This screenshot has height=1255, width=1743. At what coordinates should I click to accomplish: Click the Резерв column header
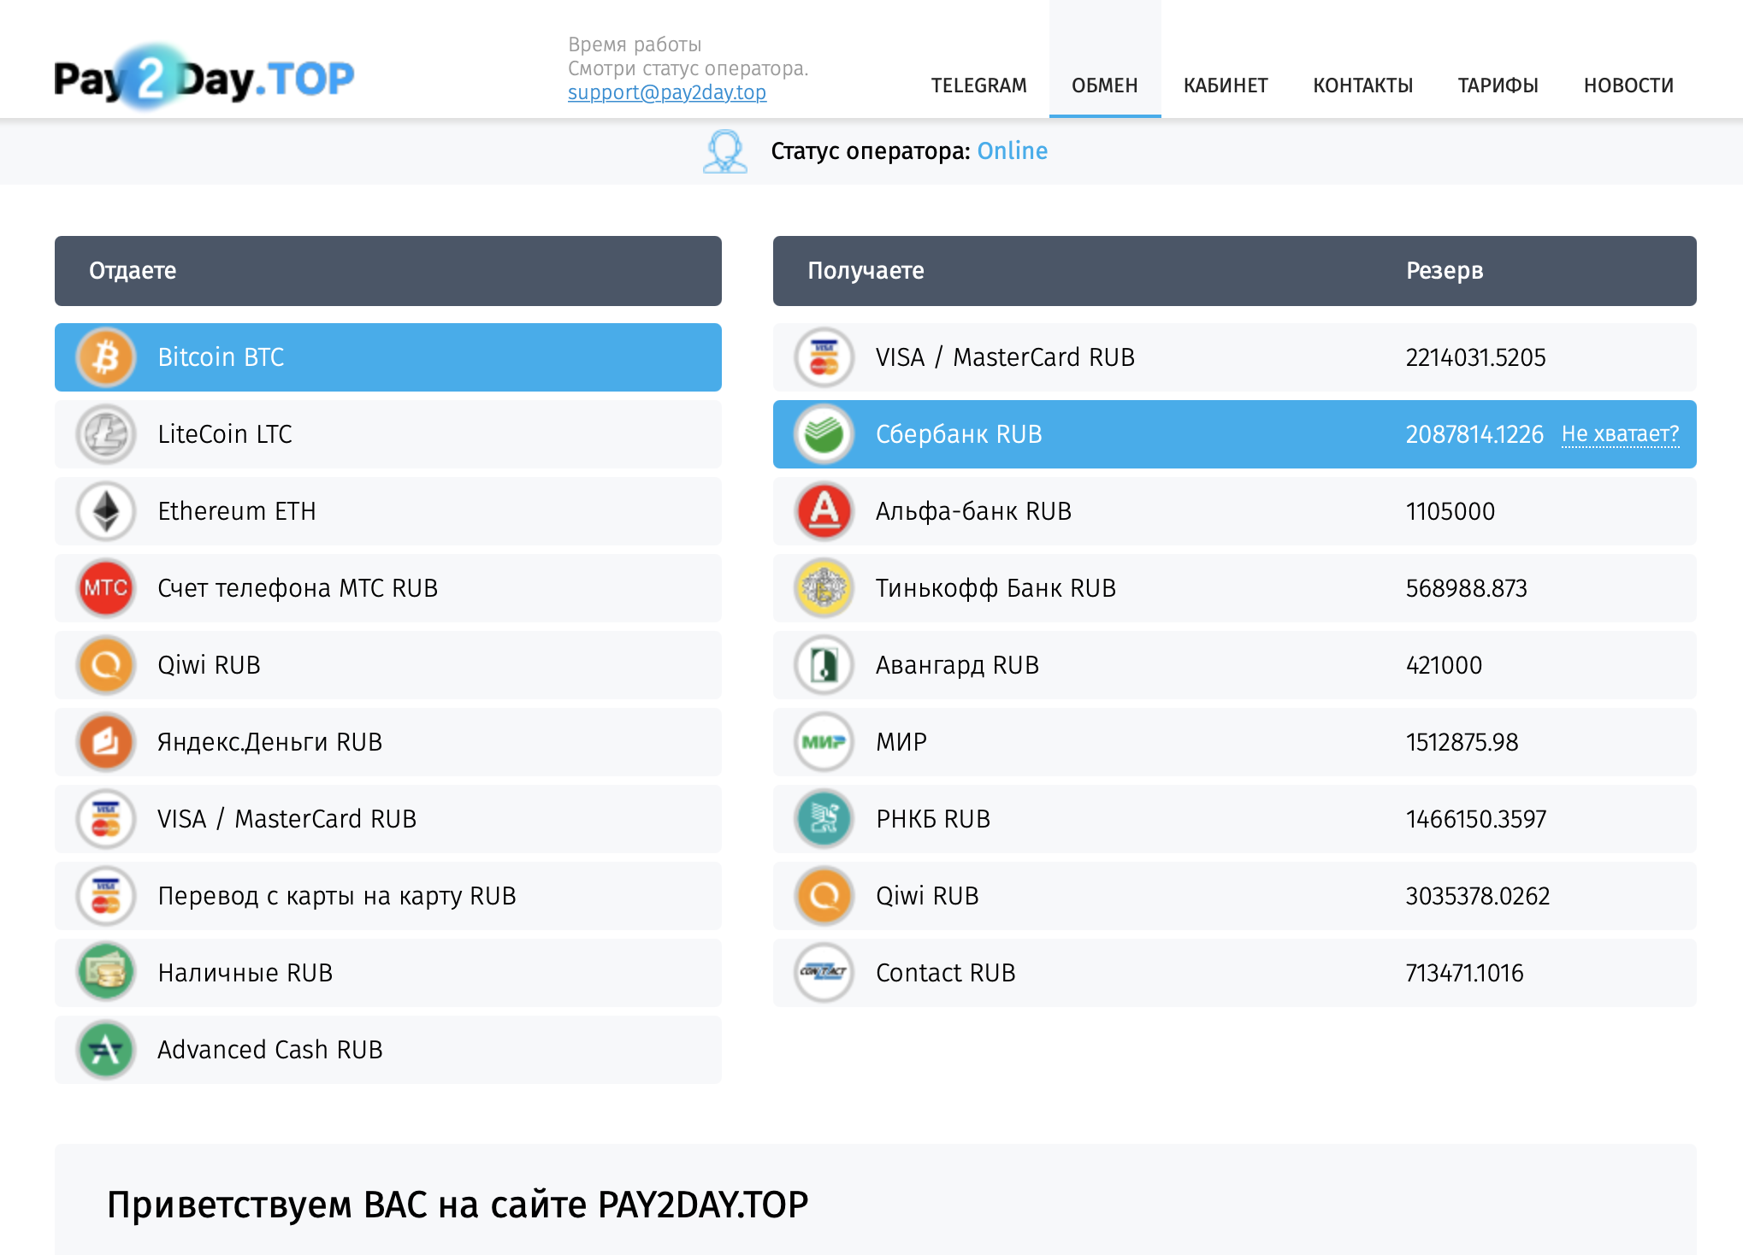(x=1445, y=271)
